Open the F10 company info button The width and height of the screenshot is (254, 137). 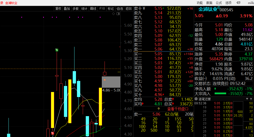pyautogui.click(x=102, y=9)
